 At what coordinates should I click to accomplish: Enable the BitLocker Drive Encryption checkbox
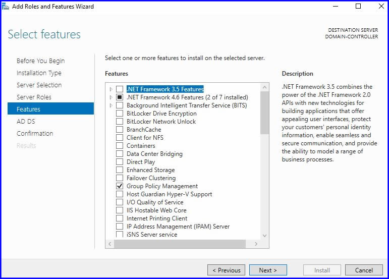(120, 114)
